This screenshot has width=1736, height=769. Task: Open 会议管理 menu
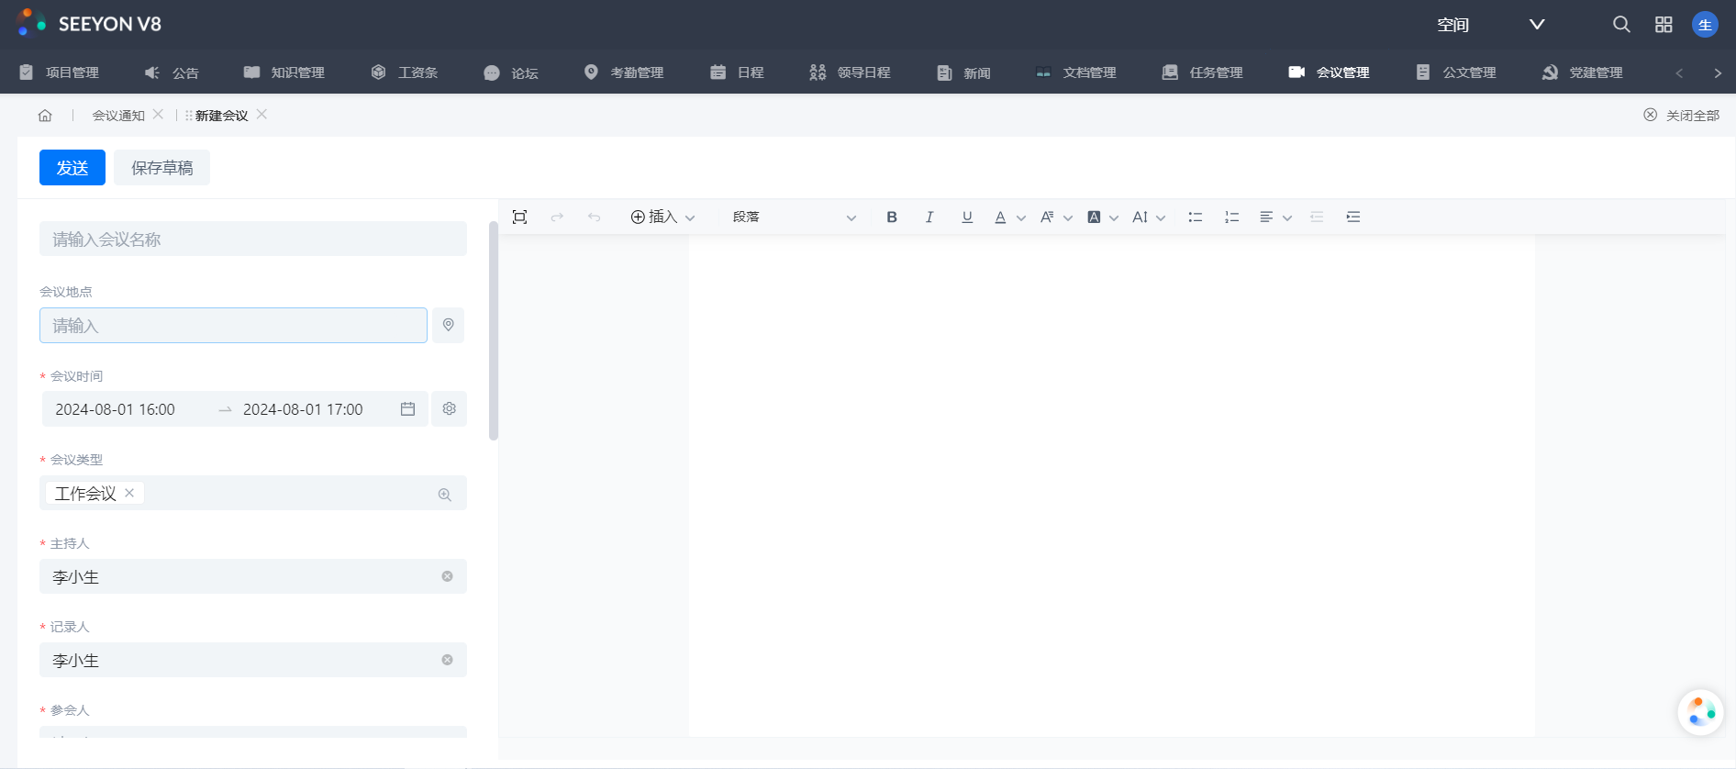1330,72
